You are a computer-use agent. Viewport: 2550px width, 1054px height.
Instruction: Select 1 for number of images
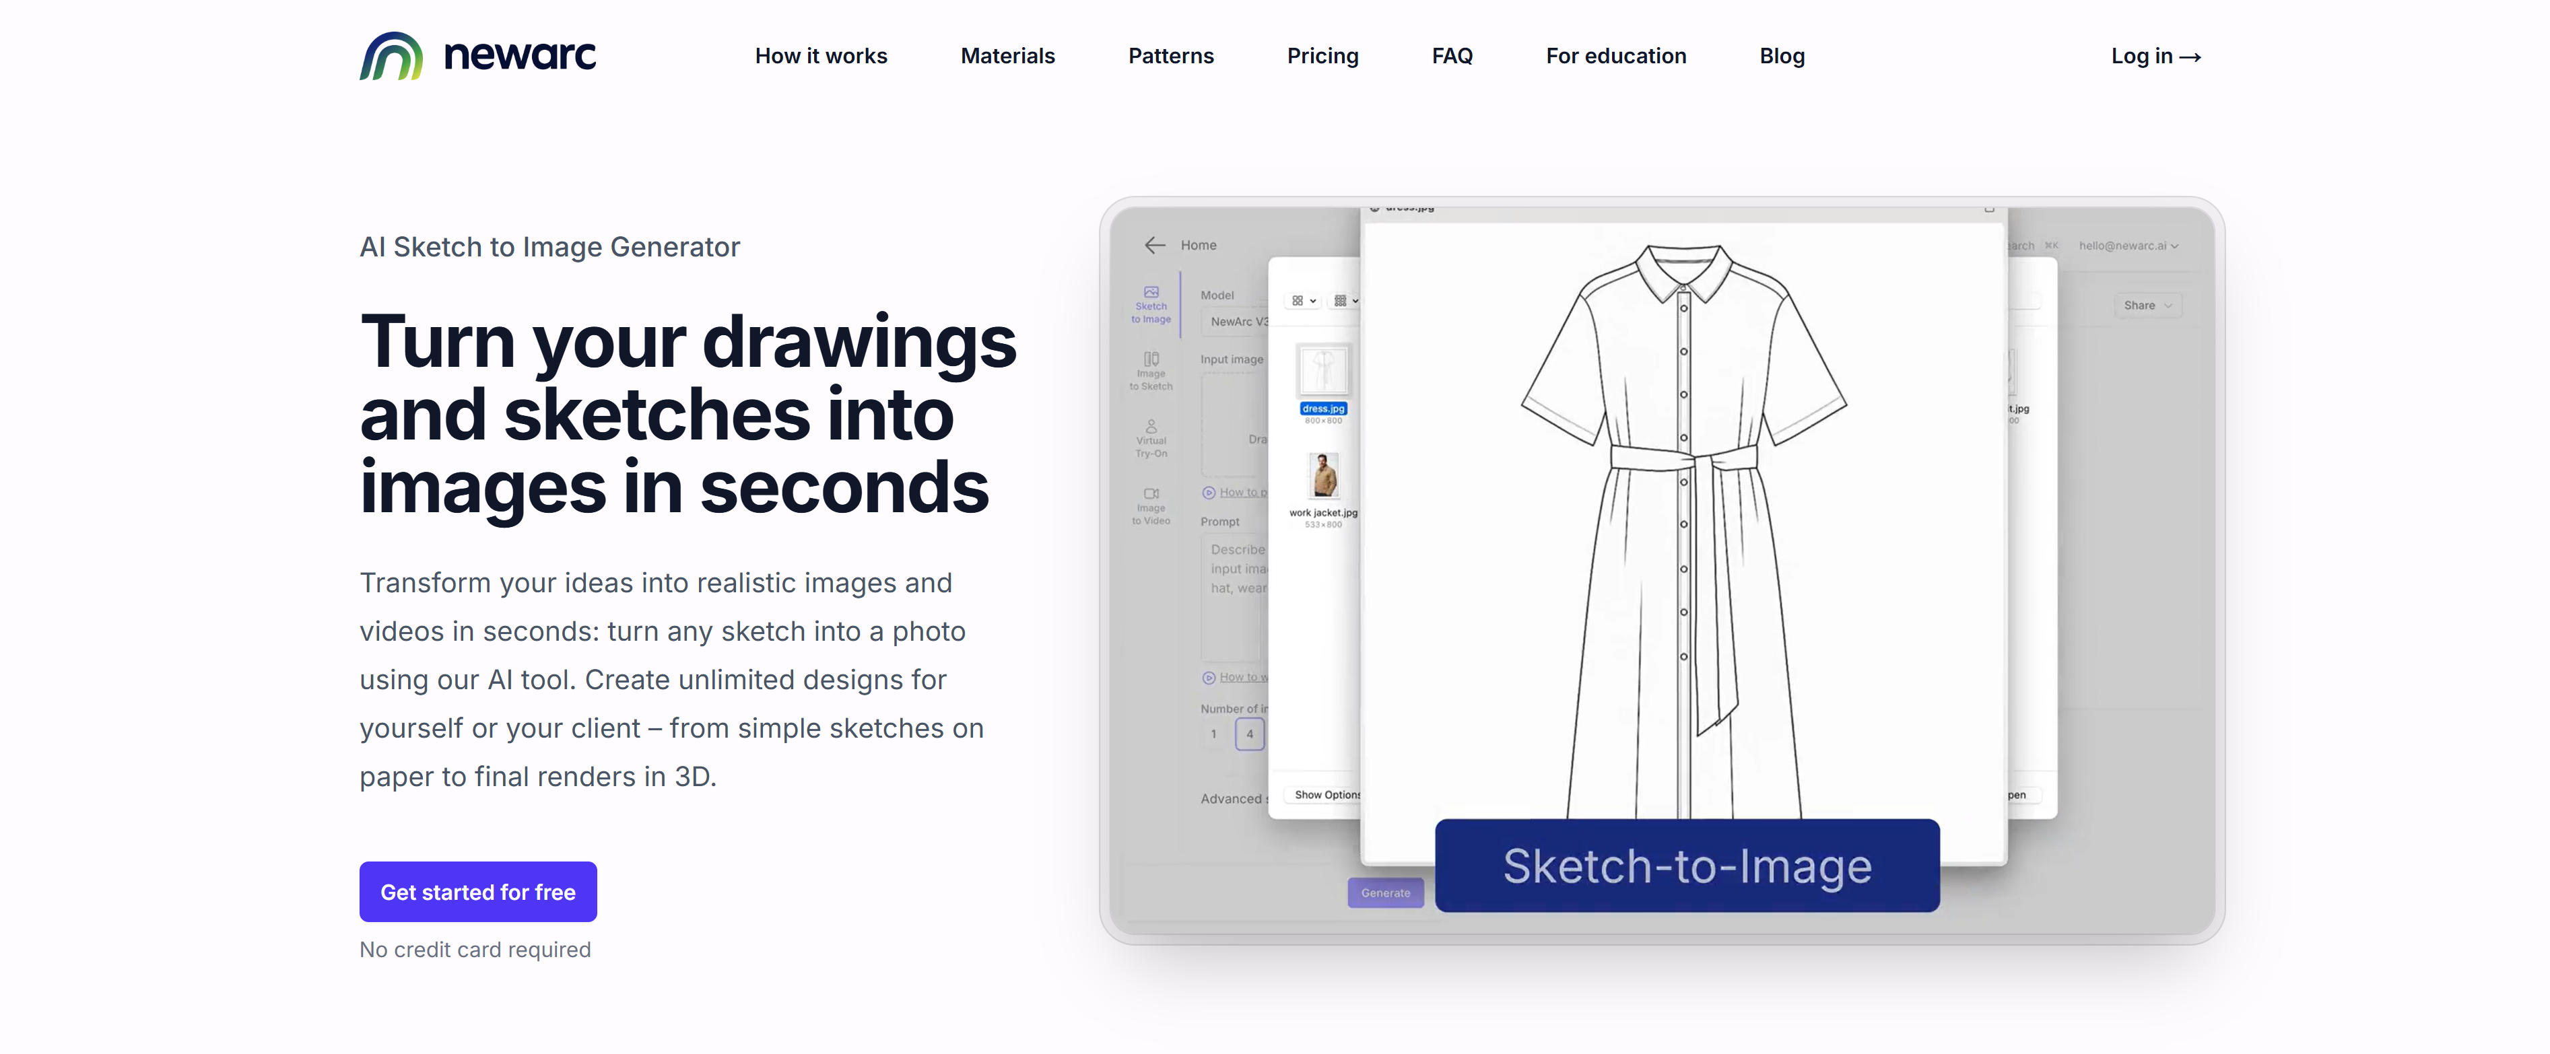pyautogui.click(x=1213, y=734)
